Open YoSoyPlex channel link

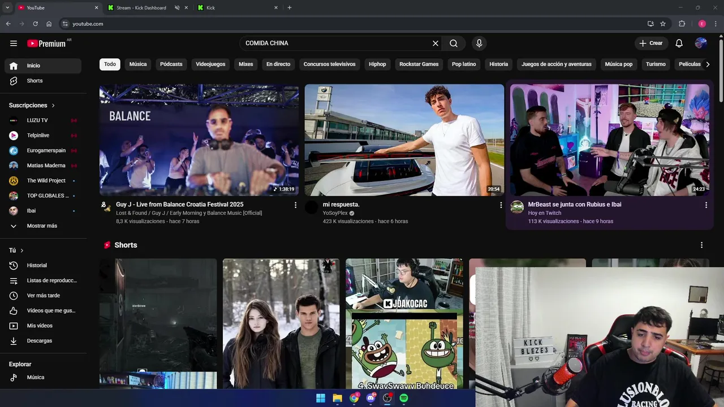pyautogui.click(x=335, y=214)
